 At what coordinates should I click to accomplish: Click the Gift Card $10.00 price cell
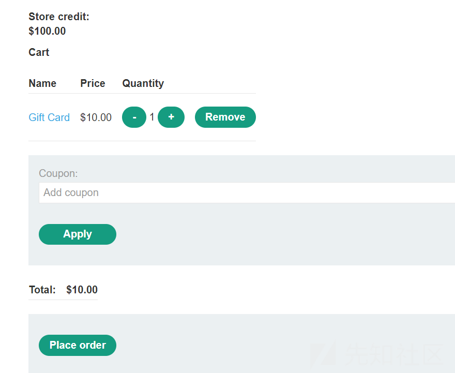click(x=96, y=117)
